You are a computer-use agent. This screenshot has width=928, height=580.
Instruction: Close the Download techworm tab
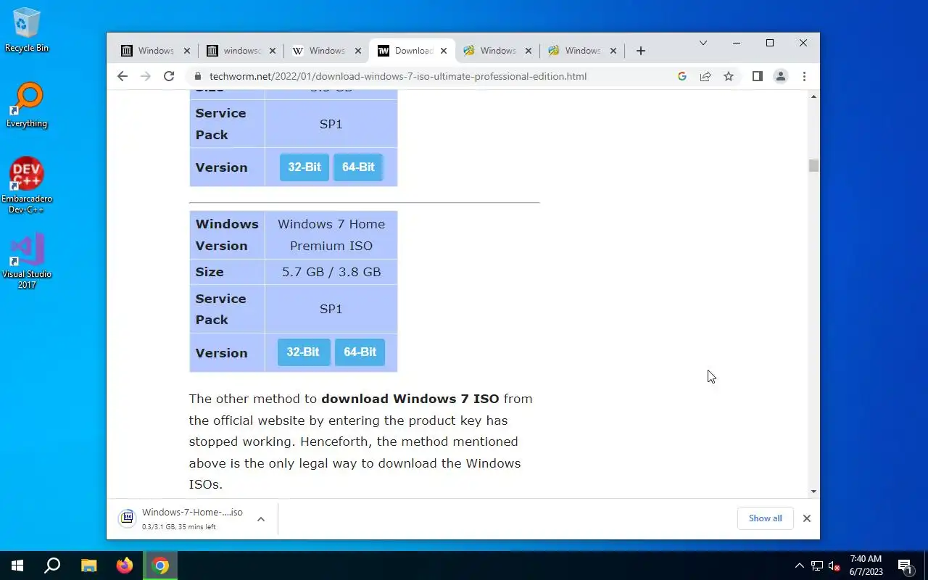[x=442, y=51]
